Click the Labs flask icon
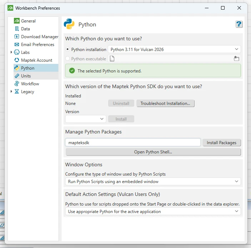The height and width of the screenshot is (248, 251). [17, 52]
